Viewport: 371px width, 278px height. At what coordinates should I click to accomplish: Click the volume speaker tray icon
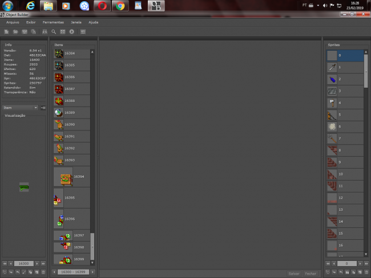325,5
